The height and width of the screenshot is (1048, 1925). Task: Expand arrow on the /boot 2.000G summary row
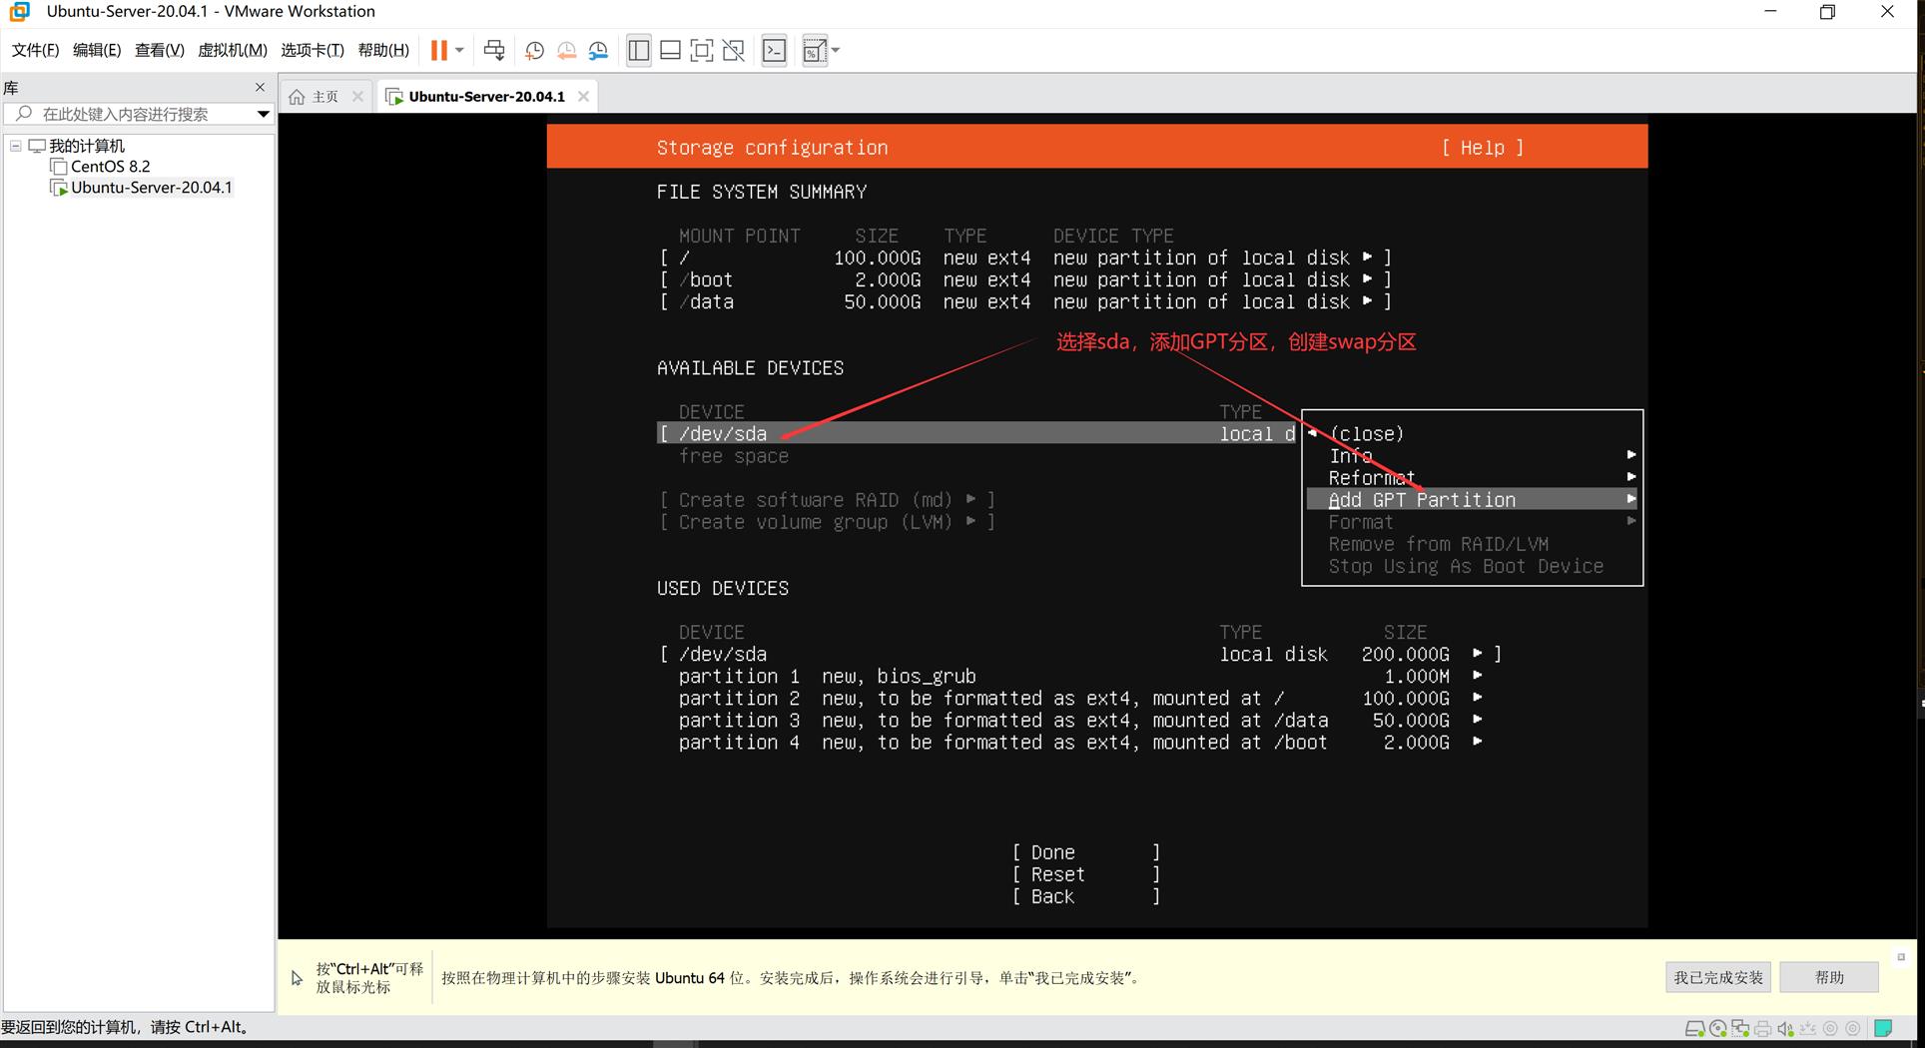click(1367, 278)
